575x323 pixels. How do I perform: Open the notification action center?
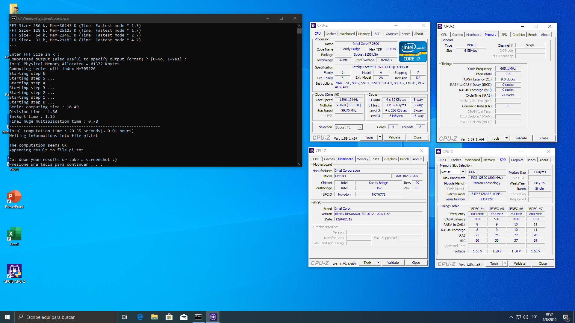click(x=566, y=317)
